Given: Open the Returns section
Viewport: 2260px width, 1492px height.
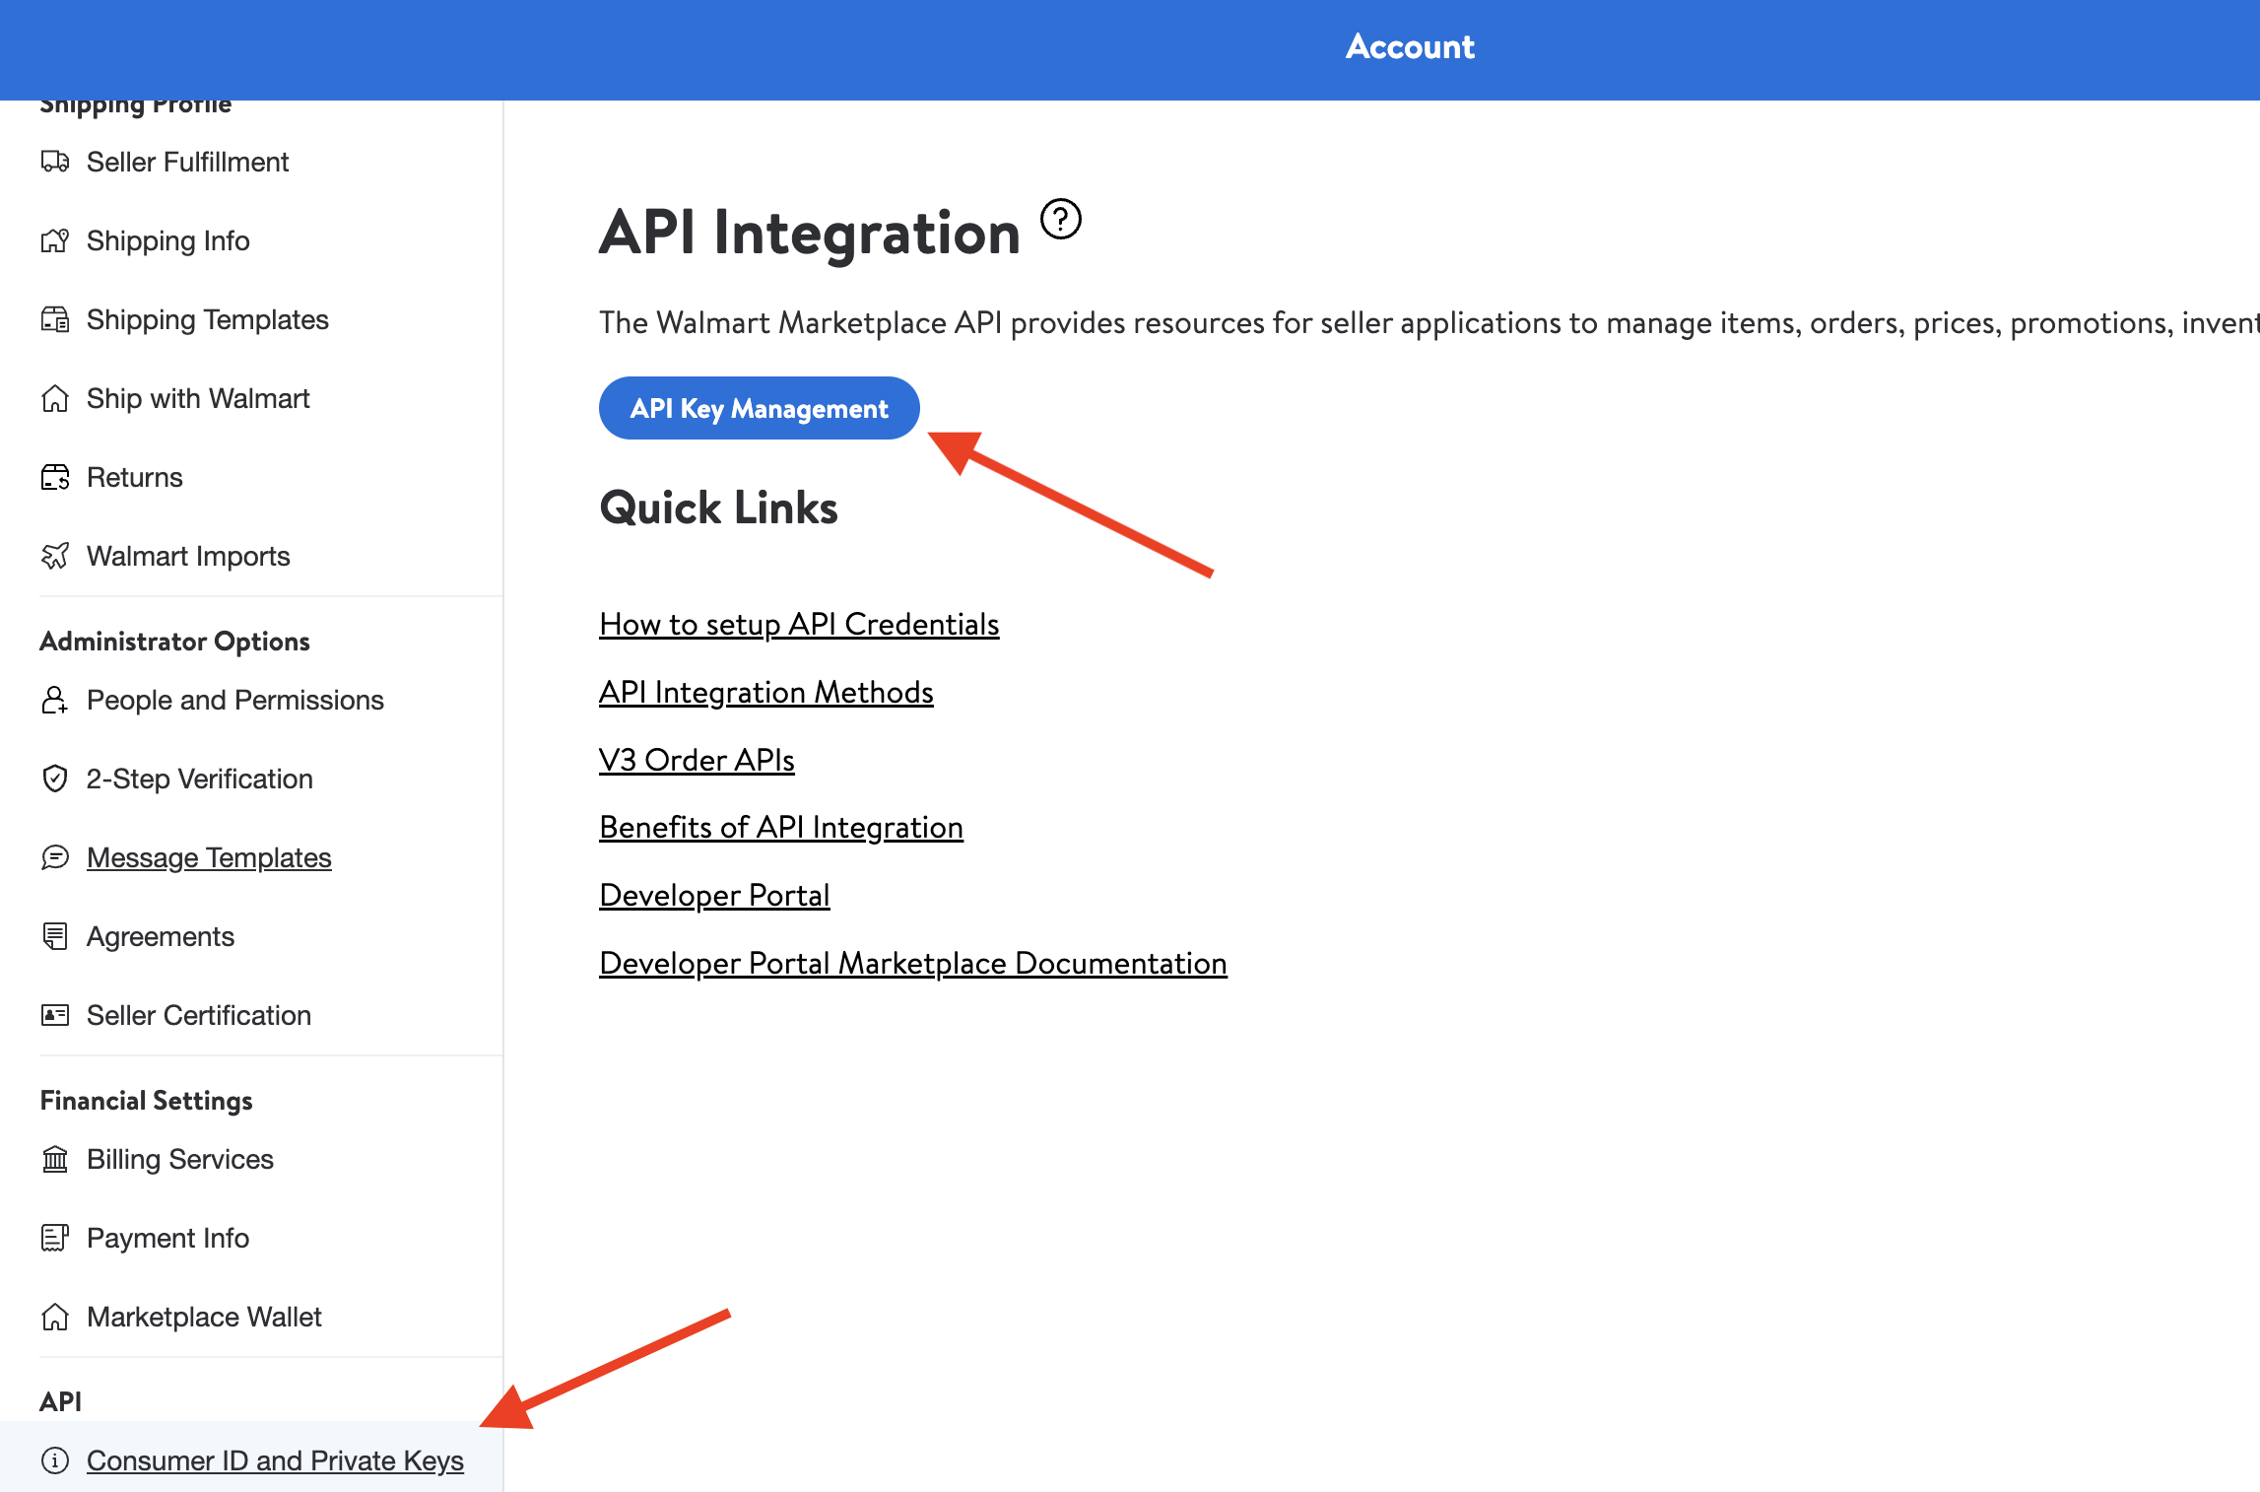Looking at the screenshot, I should click(135, 477).
